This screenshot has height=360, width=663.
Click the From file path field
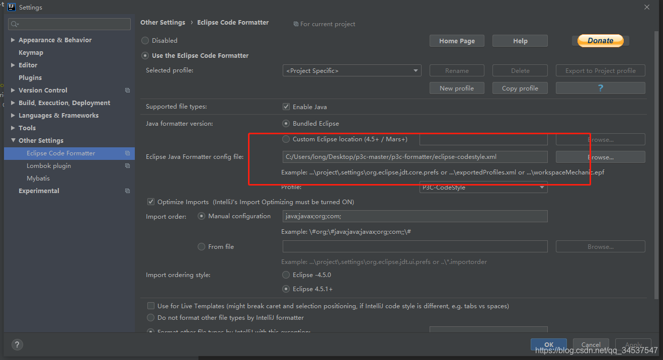click(415, 246)
